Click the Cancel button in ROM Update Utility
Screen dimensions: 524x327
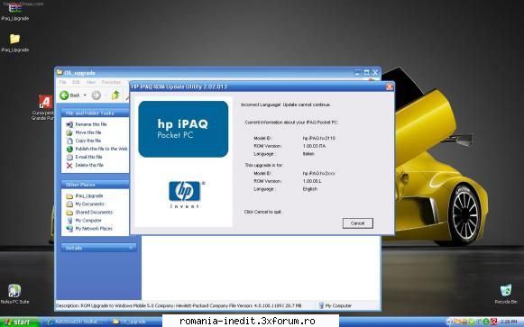click(357, 223)
